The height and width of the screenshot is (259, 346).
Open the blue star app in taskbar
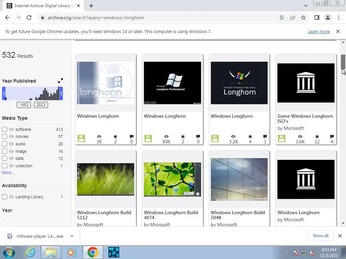click(x=114, y=252)
